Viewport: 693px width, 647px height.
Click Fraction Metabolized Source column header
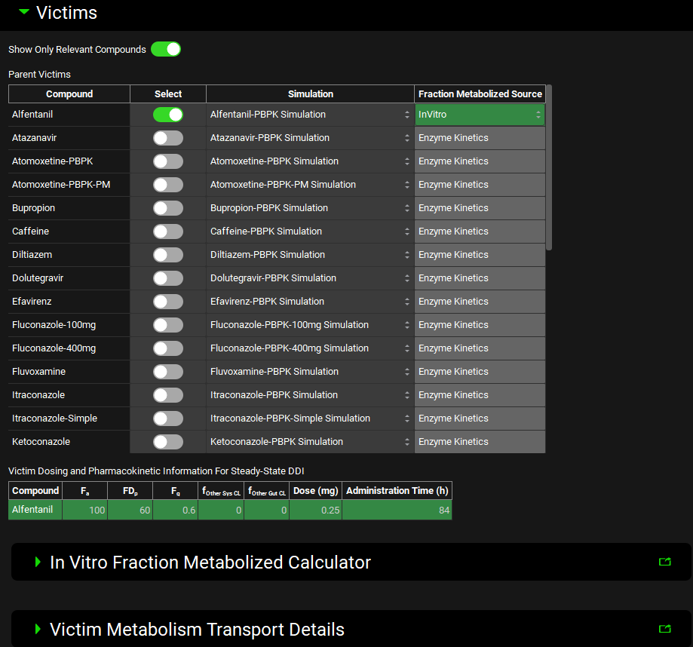480,94
